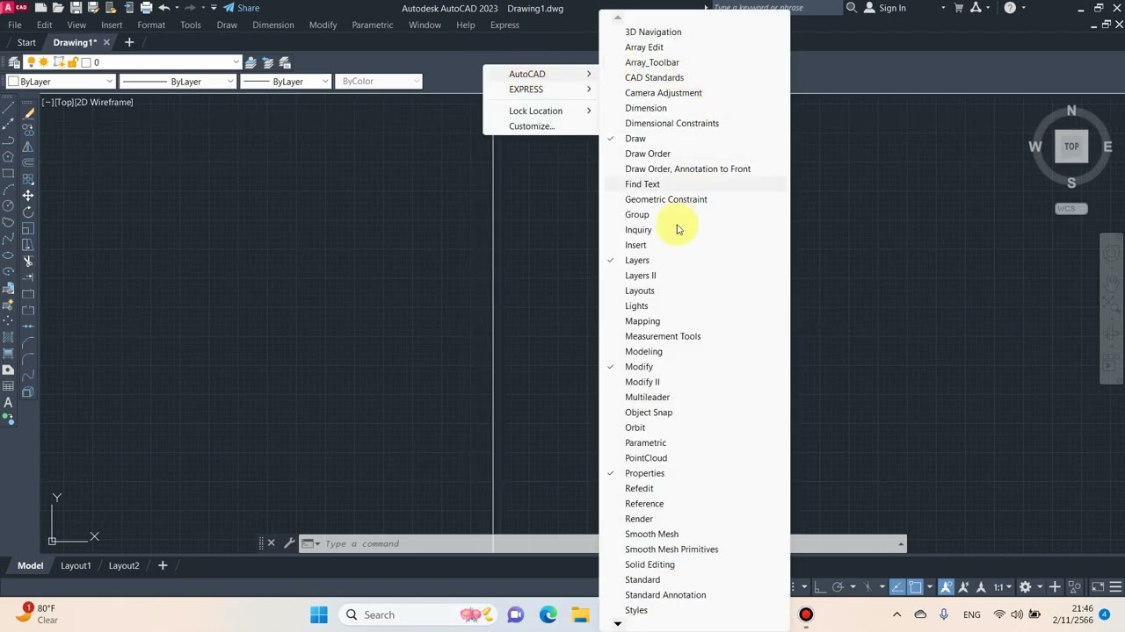Open the Format menu
Screen dimensions: 1125x632
click(x=151, y=25)
